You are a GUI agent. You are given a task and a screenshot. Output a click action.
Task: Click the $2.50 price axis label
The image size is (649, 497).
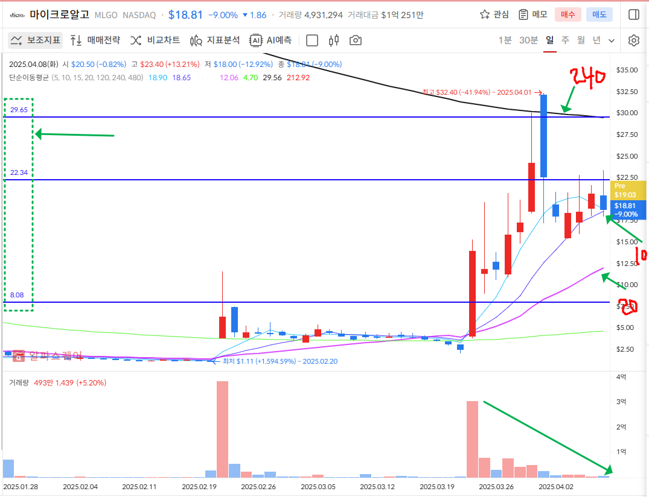625,349
